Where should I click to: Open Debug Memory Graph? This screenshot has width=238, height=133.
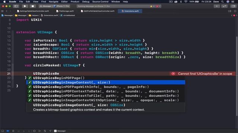40,131
